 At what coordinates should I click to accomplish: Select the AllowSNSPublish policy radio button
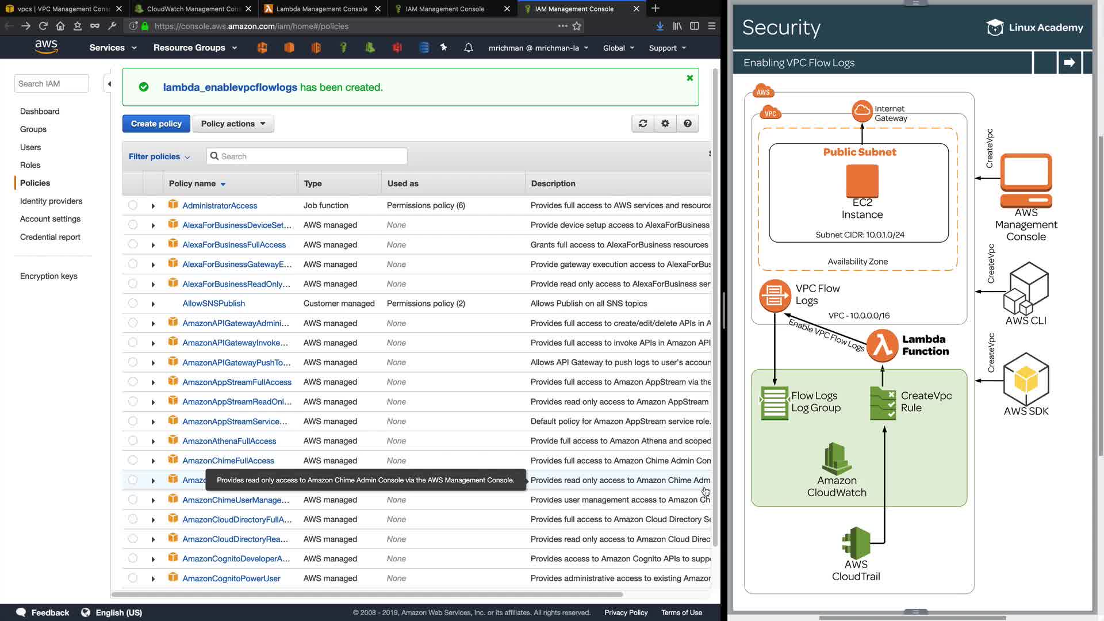(x=133, y=303)
